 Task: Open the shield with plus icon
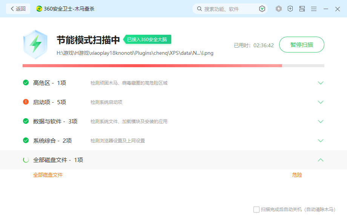(x=290, y=9)
